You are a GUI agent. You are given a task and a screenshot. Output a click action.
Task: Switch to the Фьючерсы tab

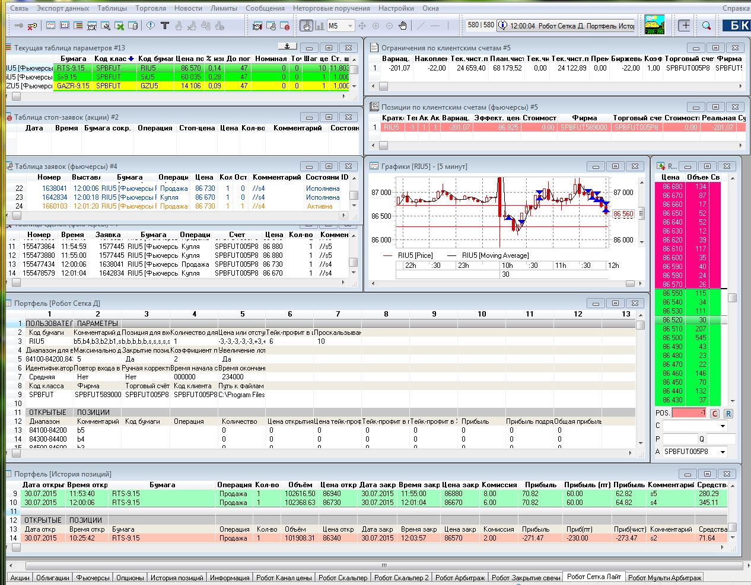(x=93, y=577)
